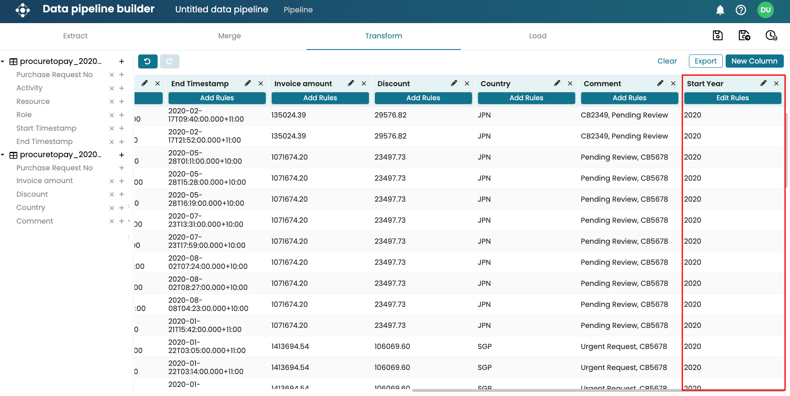Click the New Column button
The width and height of the screenshot is (790, 396).
(754, 61)
